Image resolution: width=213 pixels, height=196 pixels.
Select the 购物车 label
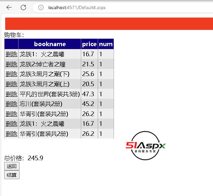coord(14,35)
